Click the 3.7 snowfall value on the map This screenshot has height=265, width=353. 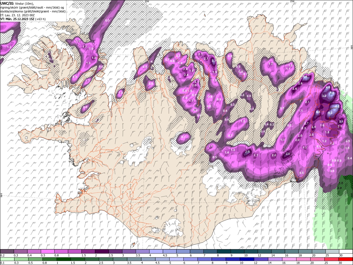point(214,61)
